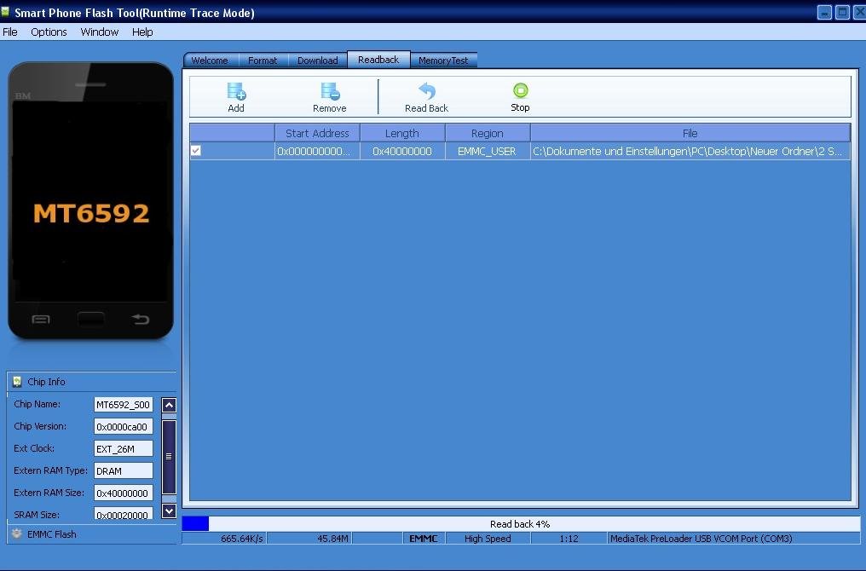
Task: Click the Chip Name field MT6592_S00
Action: pos(123,405)
